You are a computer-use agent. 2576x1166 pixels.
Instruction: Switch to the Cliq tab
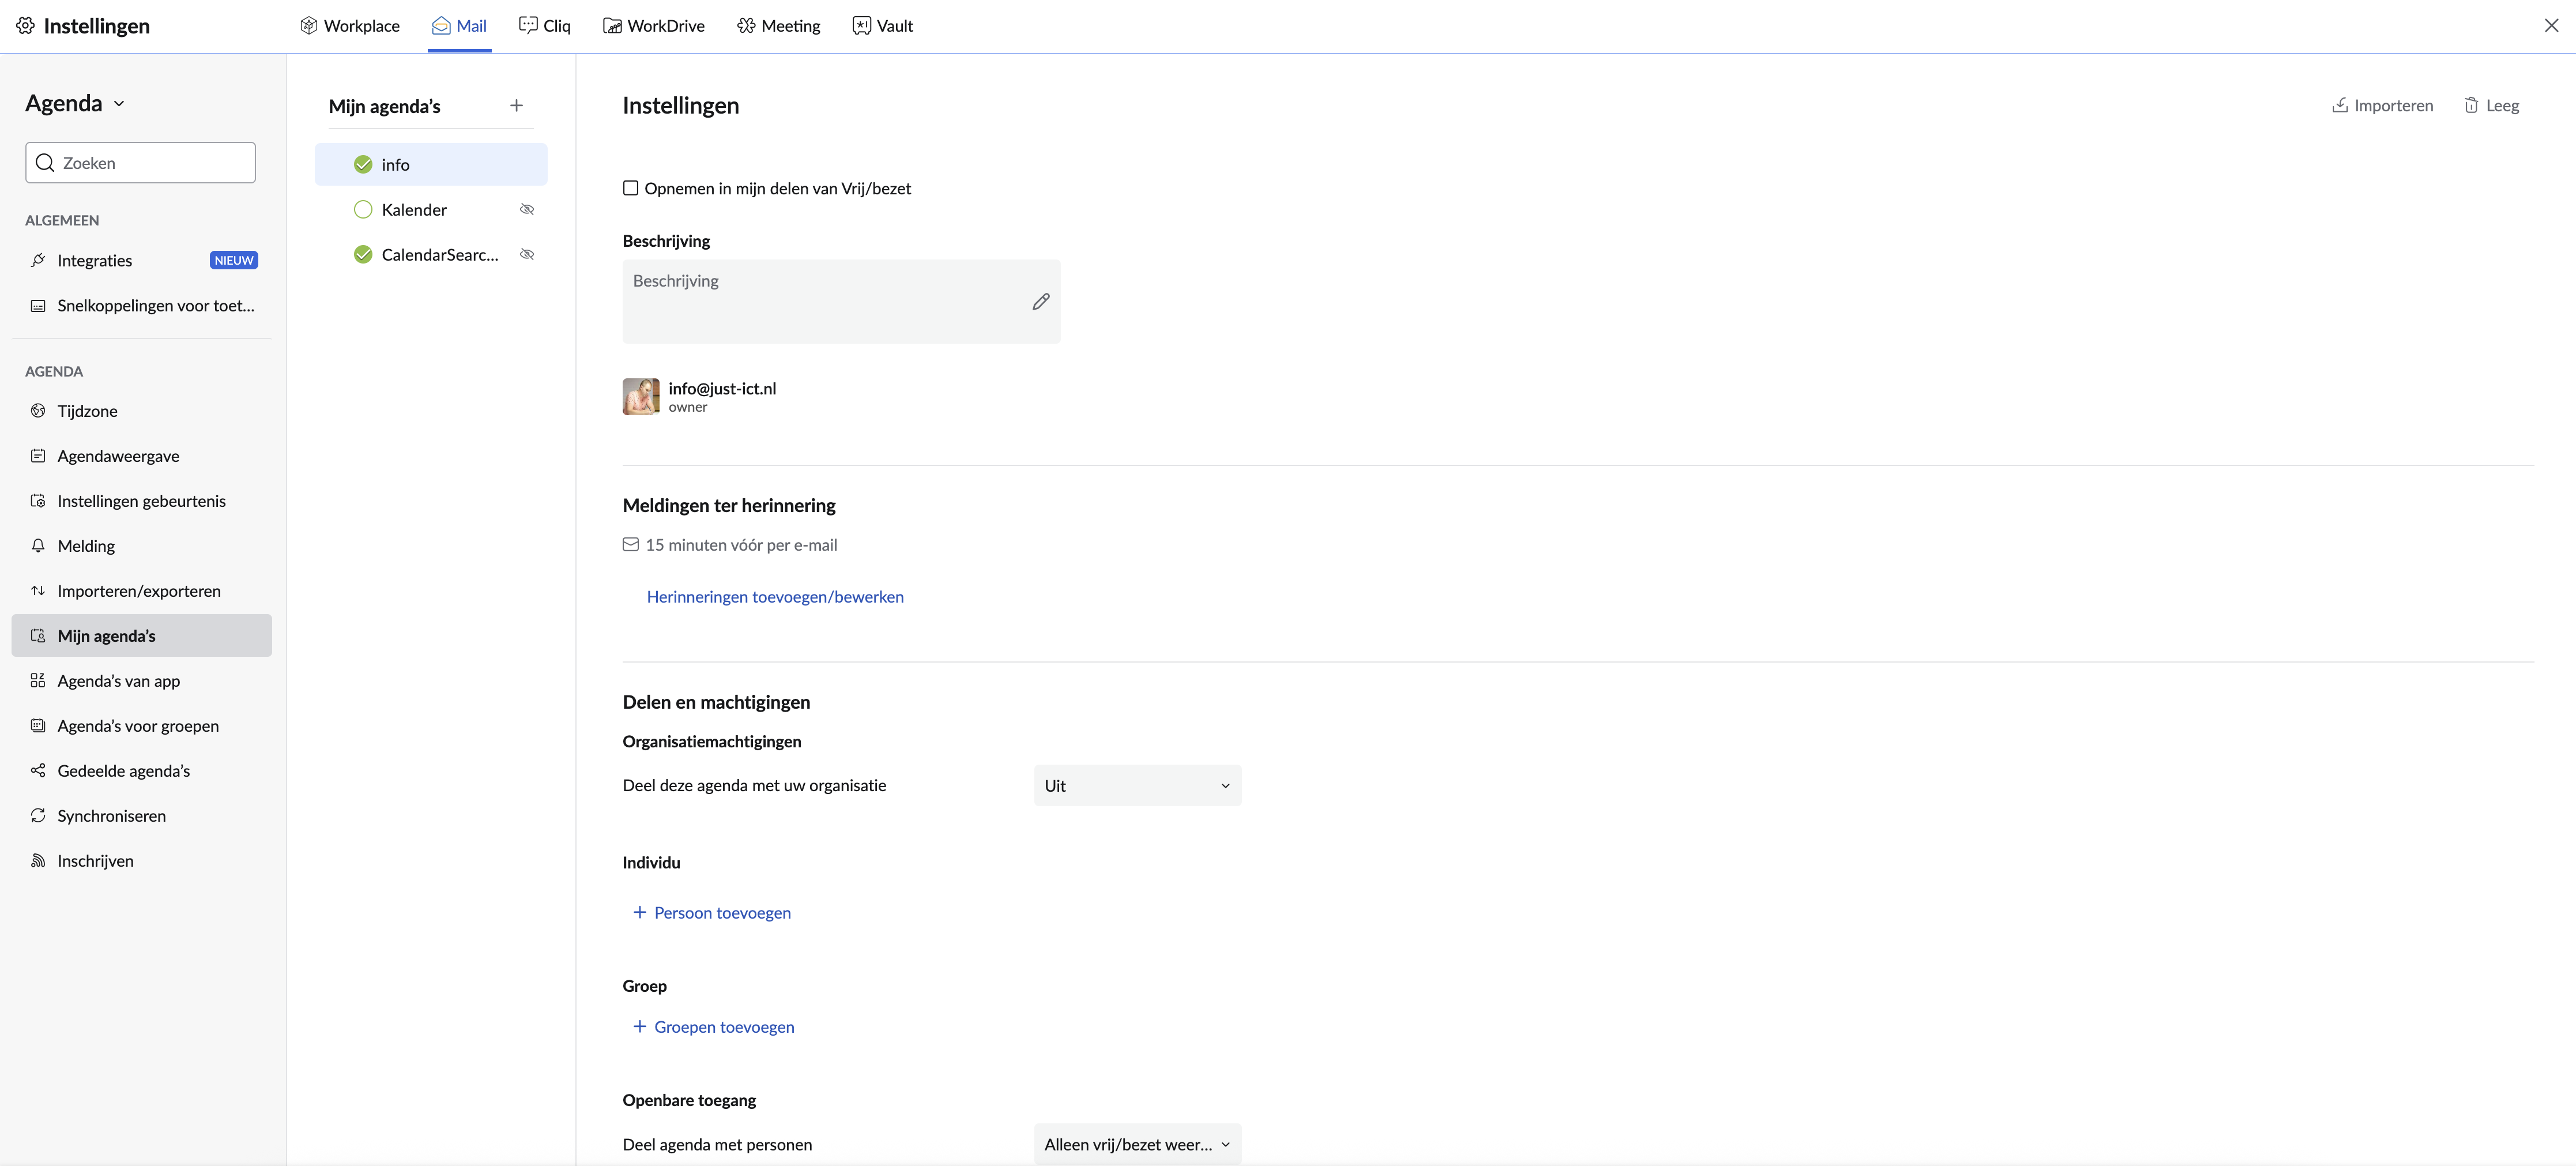click(x=545, y=26)
